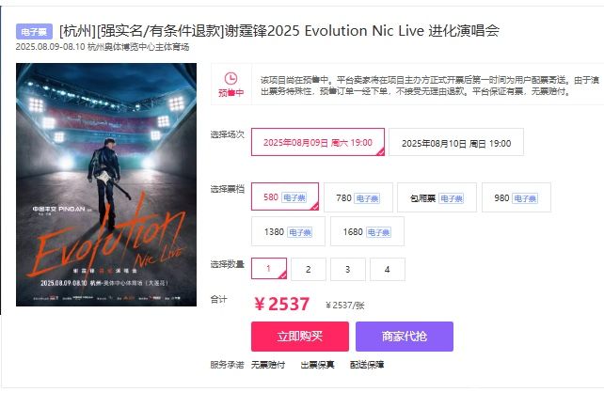The height and width of the screenshot is (408, 604).
Task: Choose the 780 ticket tier
Action: coord(358,197)
